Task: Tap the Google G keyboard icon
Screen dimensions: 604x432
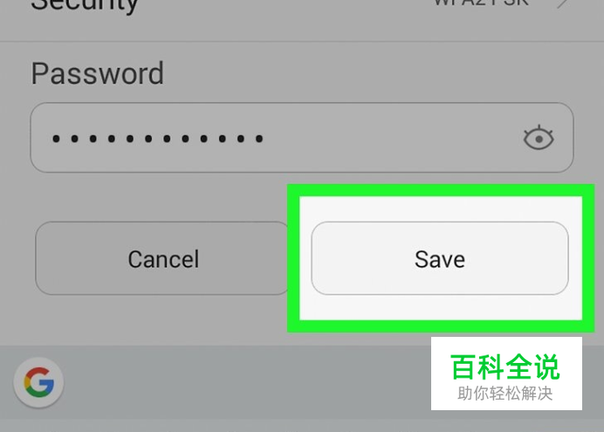Action: 39,382
